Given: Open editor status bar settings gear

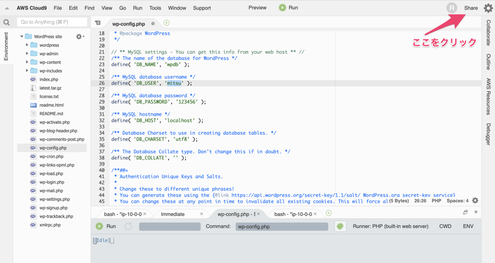Looking at the screenshot, I should 475,201.
